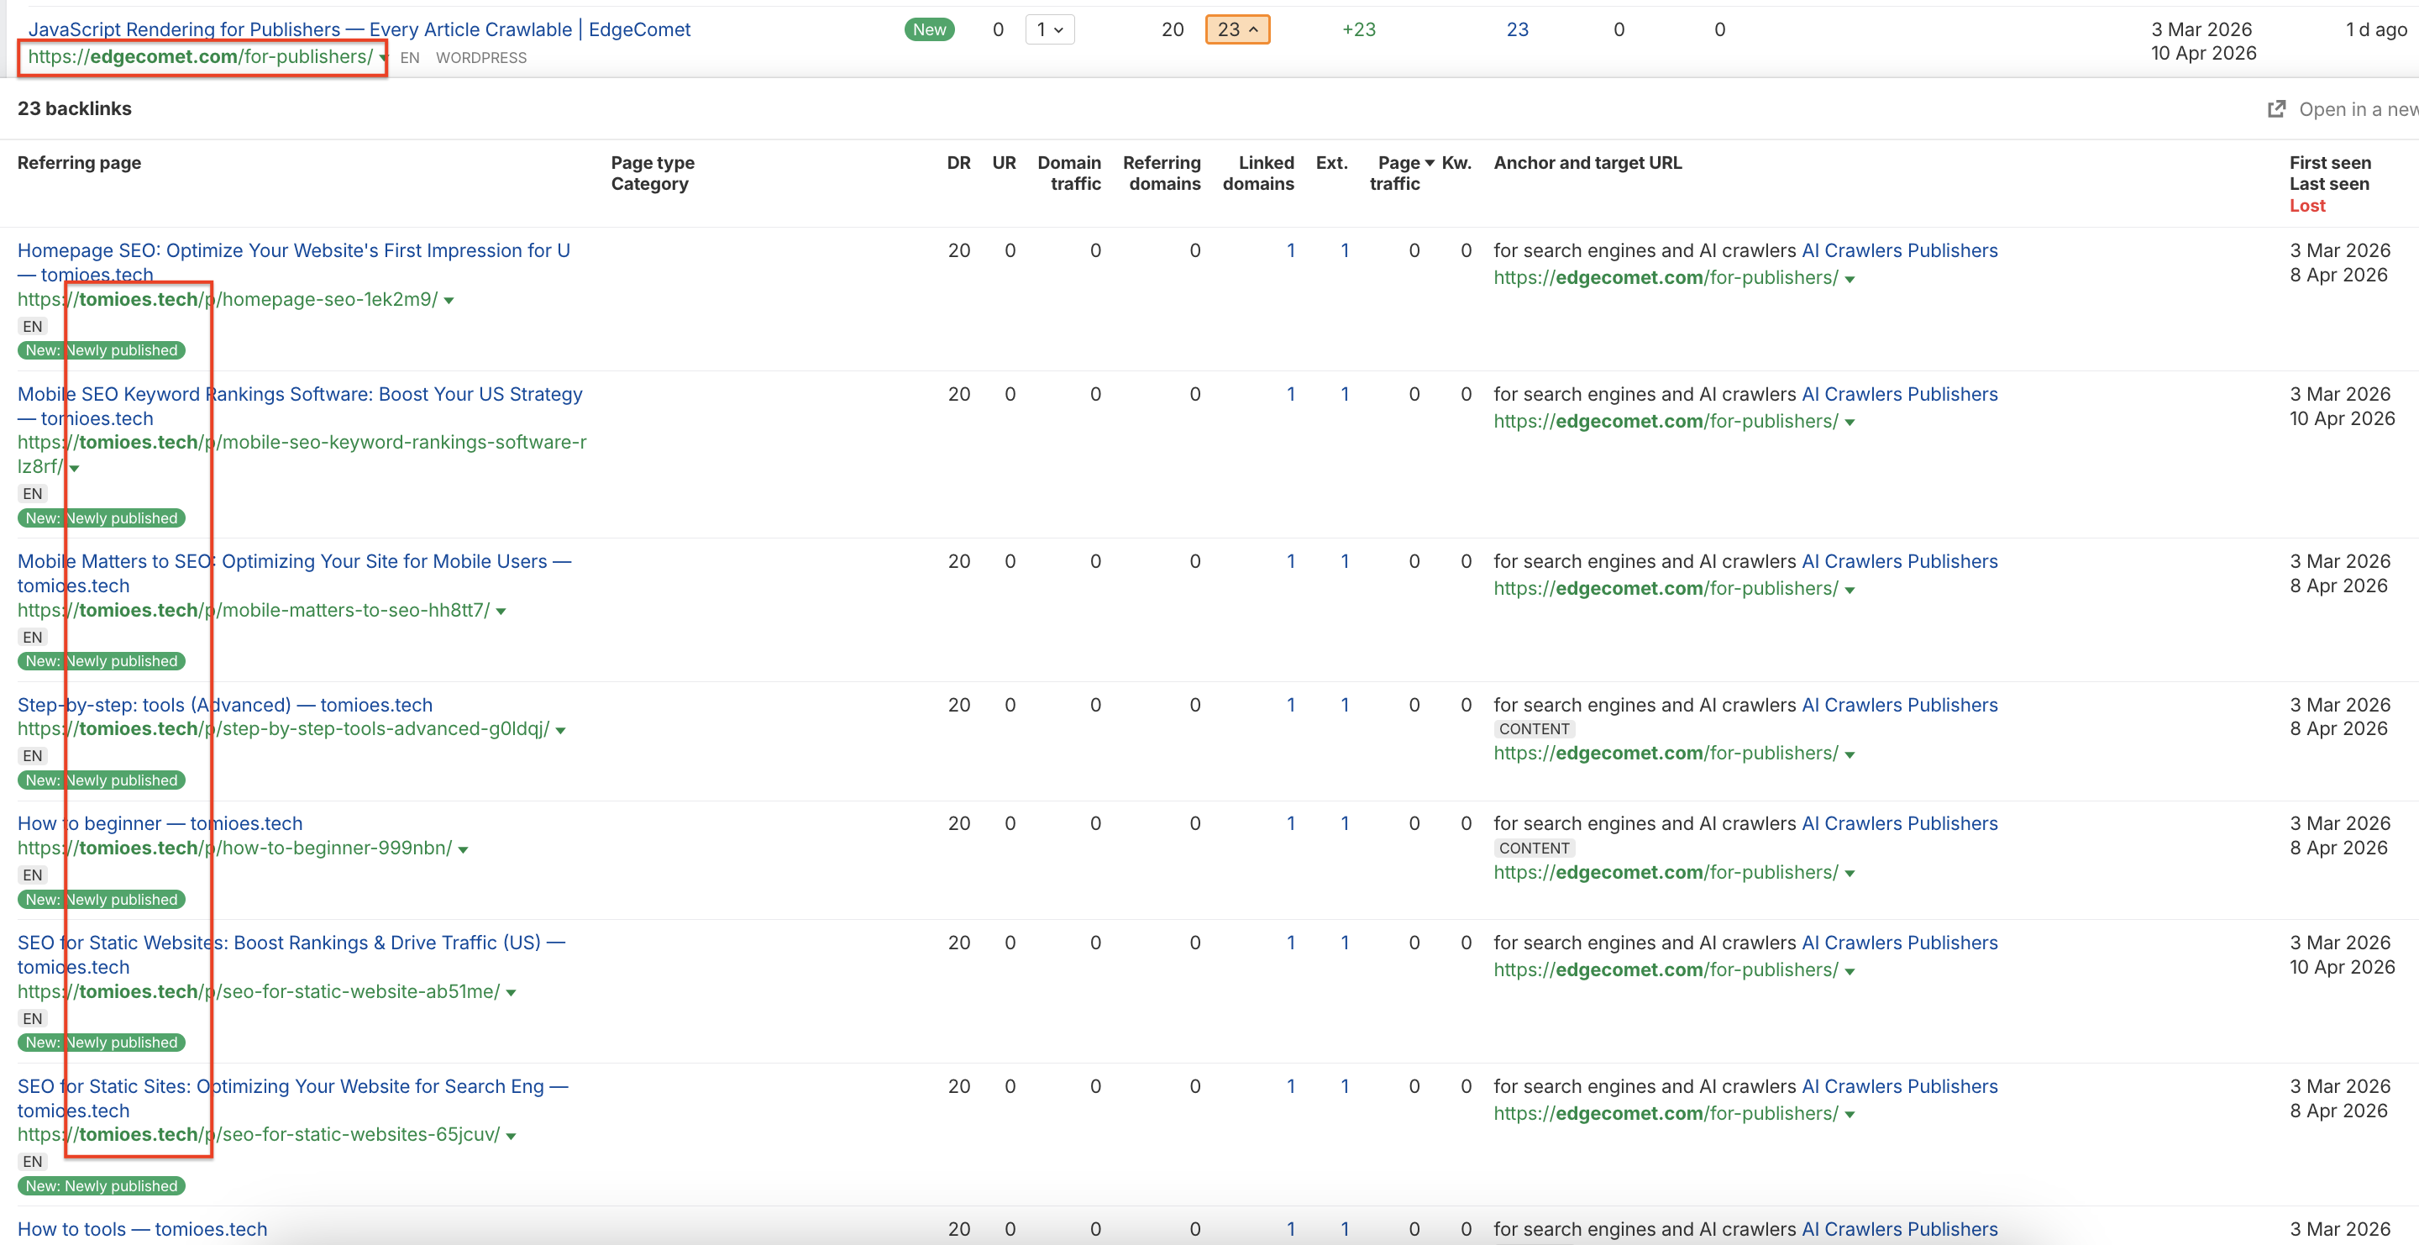Open the caret next to the edgecomet.com/for-publishers/ URL
Viewport: 2419px width, 1245px height.
click(382, 58)
